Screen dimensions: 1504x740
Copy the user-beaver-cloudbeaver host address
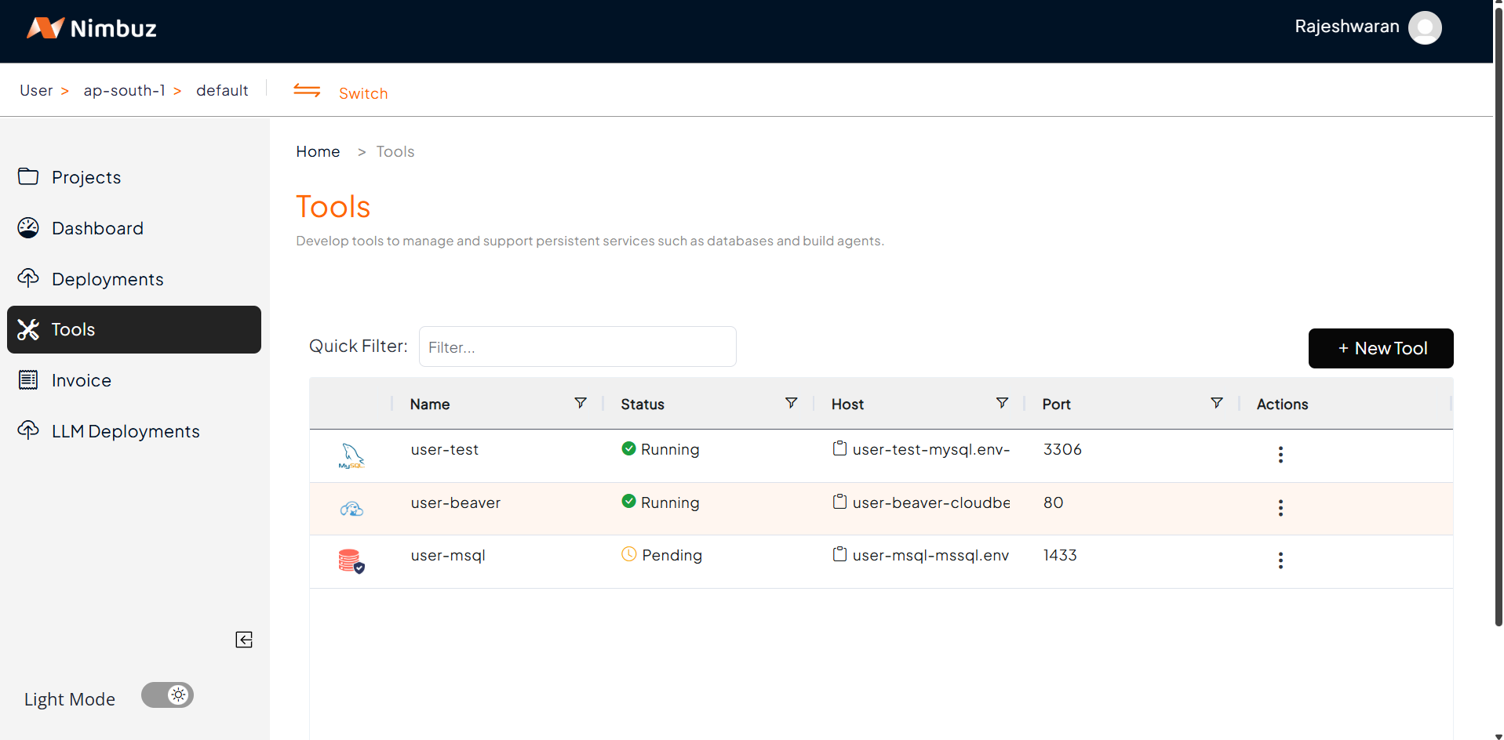[x=839, y=502]
